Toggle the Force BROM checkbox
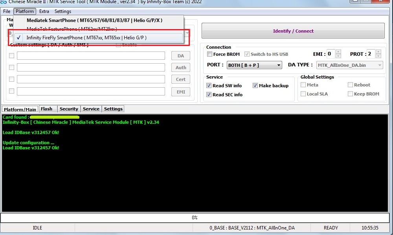 pos(209,54)
